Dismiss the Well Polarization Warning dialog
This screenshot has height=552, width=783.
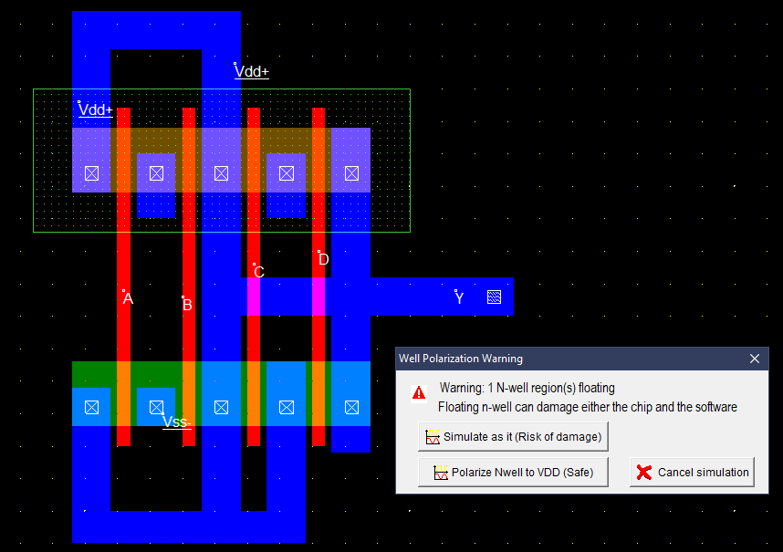point(755,359)
